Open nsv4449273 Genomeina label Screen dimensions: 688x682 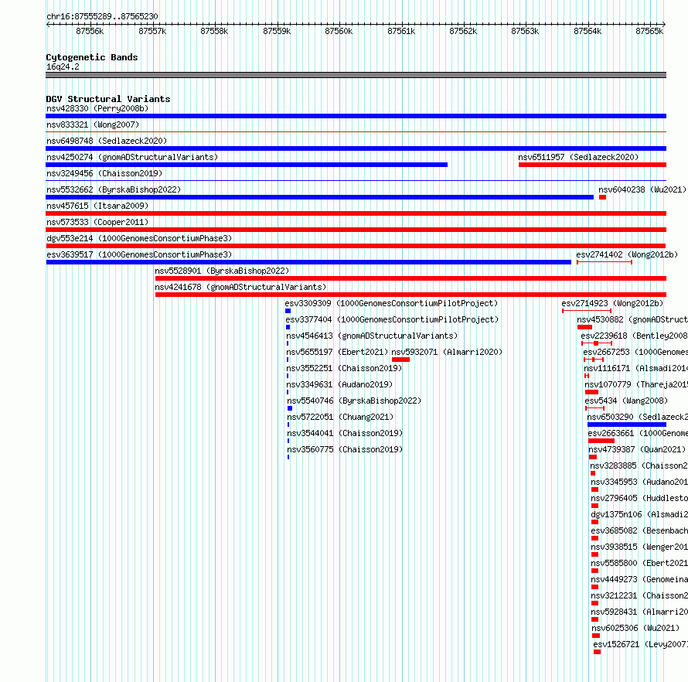click(x=639, y=579)
